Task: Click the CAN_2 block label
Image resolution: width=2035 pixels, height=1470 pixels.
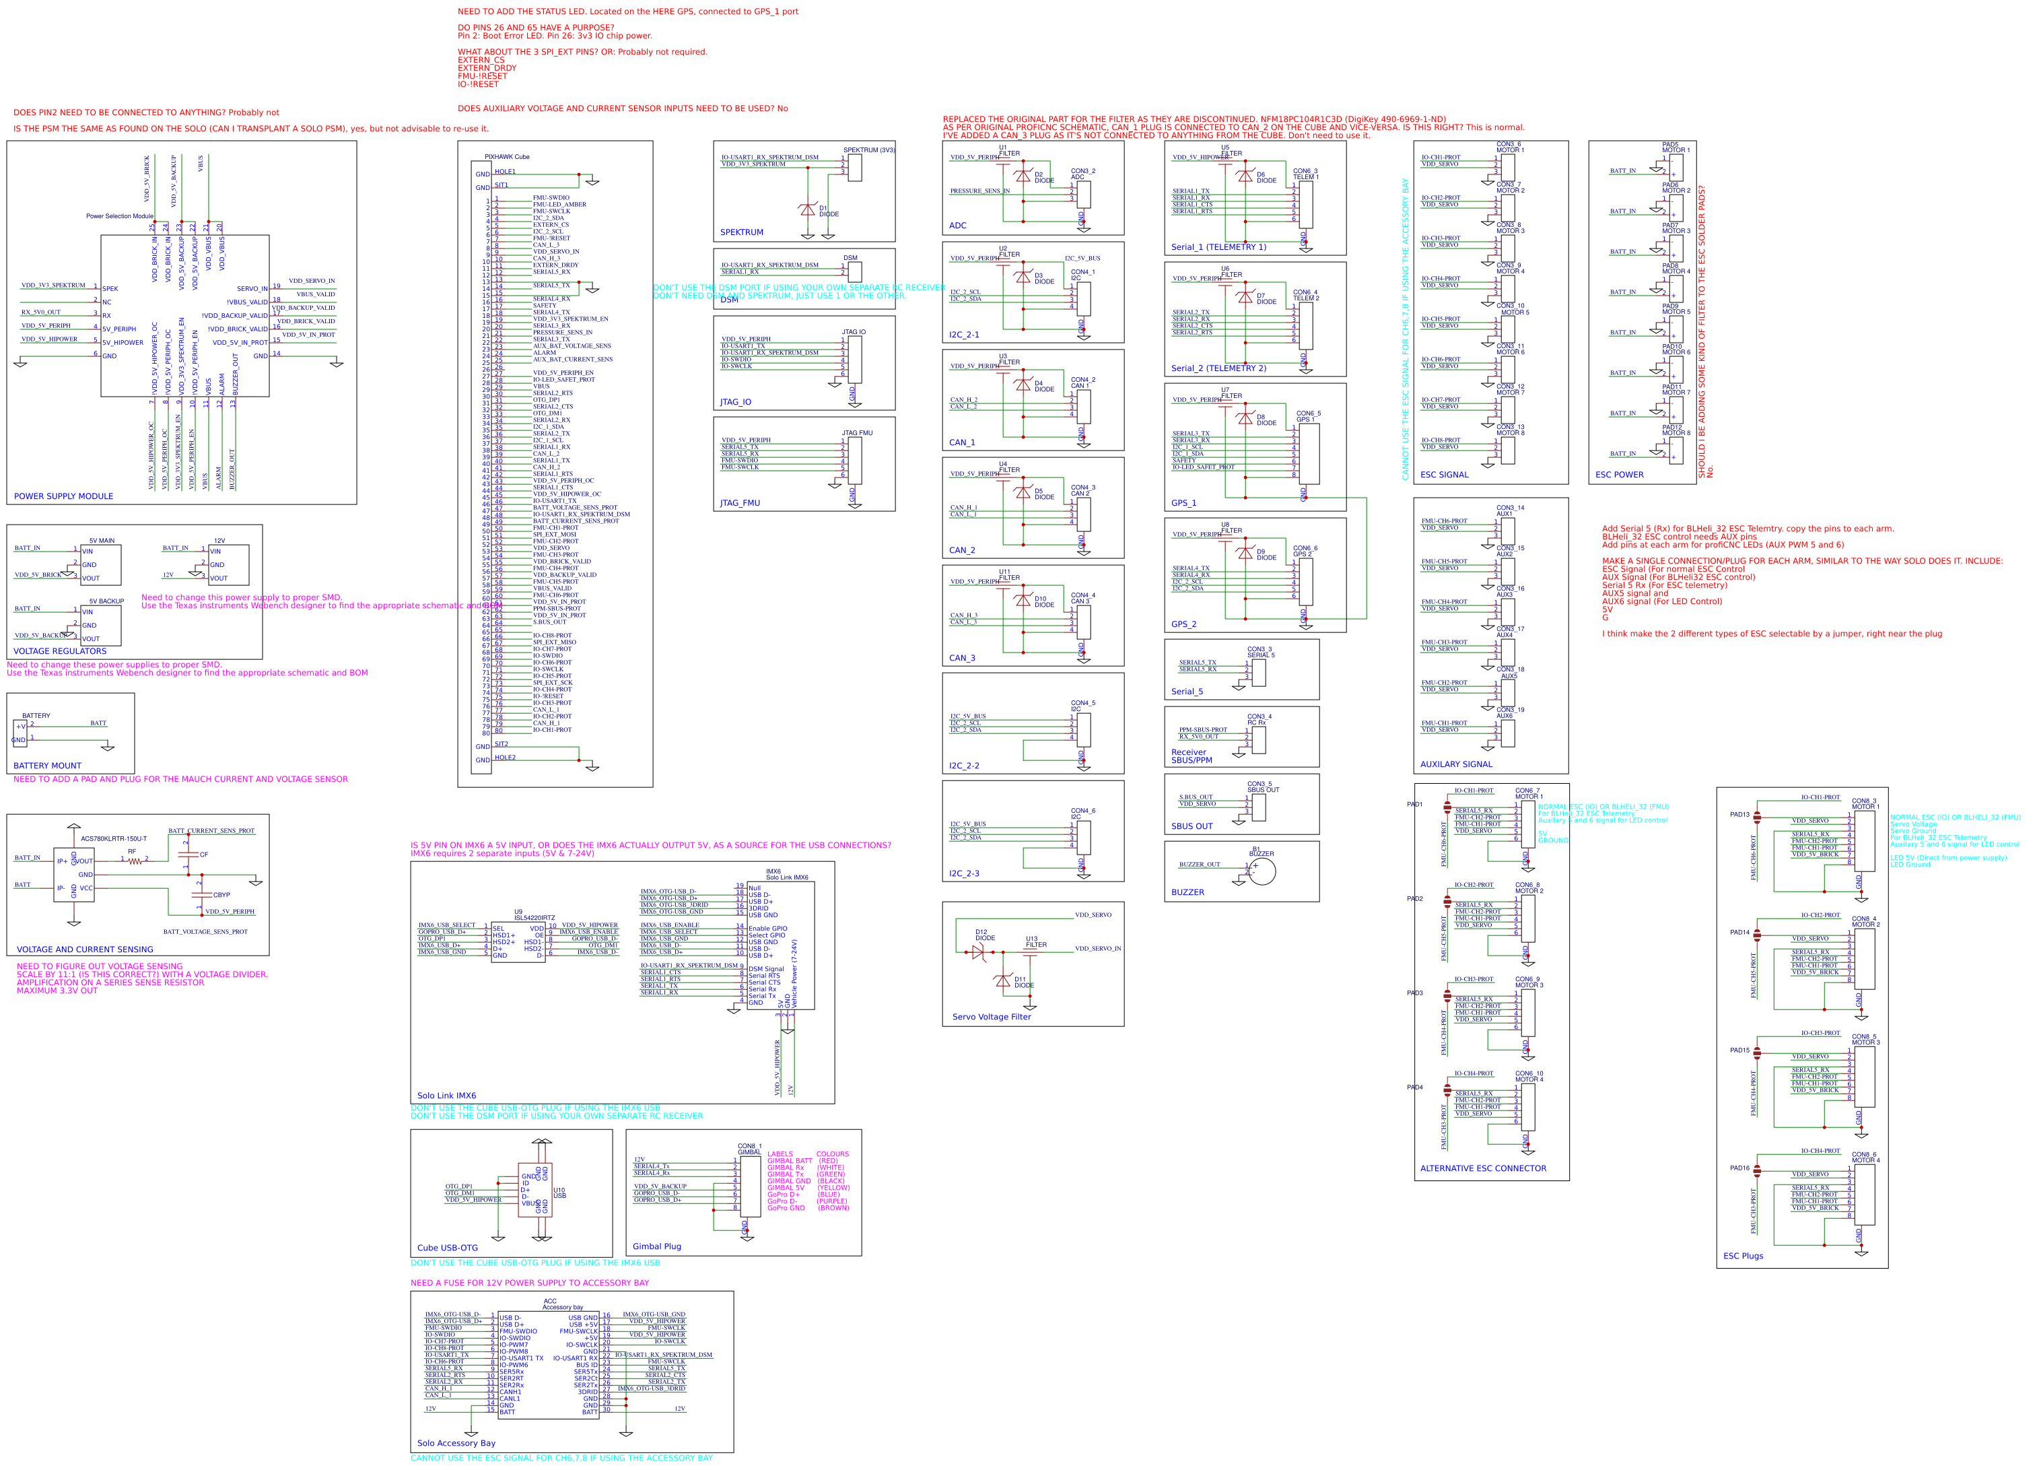Action: (x=962, y=550)
